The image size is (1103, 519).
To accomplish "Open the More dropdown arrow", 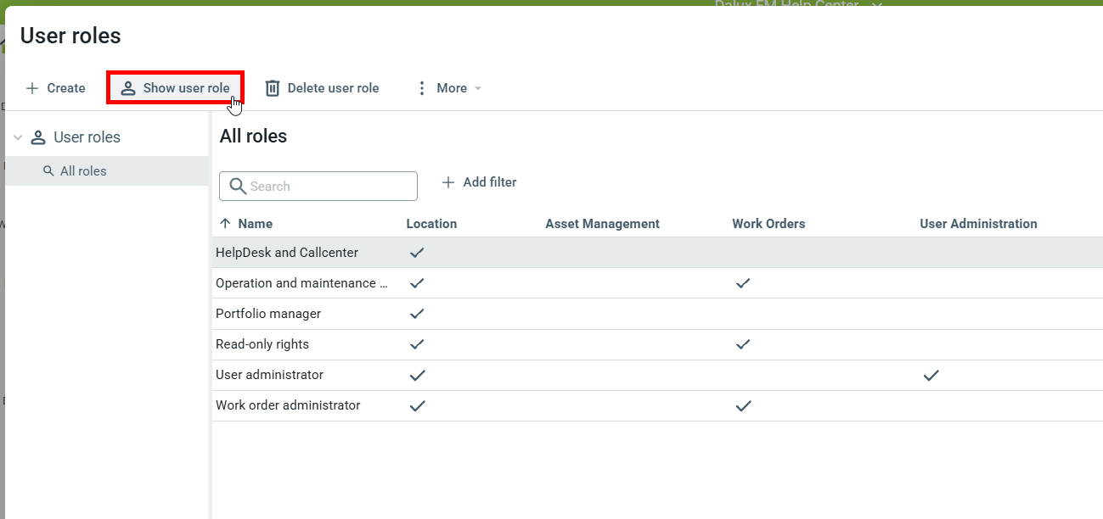I will (478, 88).
